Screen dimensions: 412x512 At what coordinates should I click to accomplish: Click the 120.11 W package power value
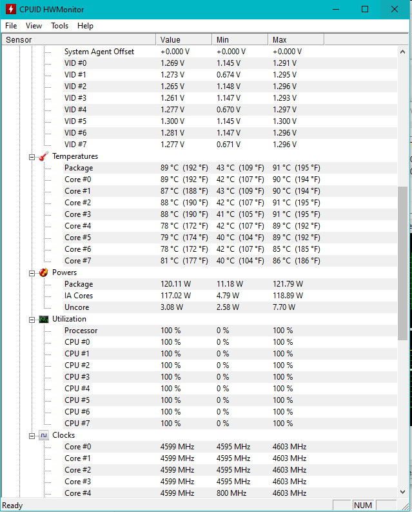tap(175, 284)
